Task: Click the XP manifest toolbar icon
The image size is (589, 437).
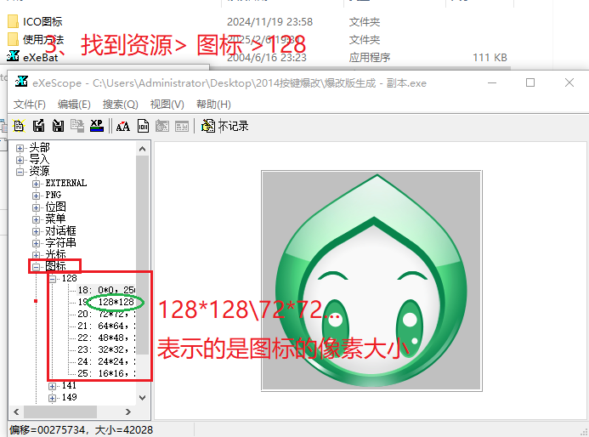Action: [99, 126]
